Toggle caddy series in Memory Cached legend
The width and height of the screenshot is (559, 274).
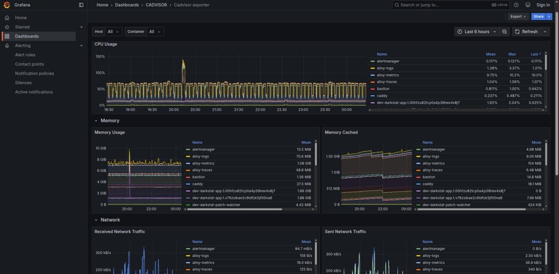[x=428, y=184]
